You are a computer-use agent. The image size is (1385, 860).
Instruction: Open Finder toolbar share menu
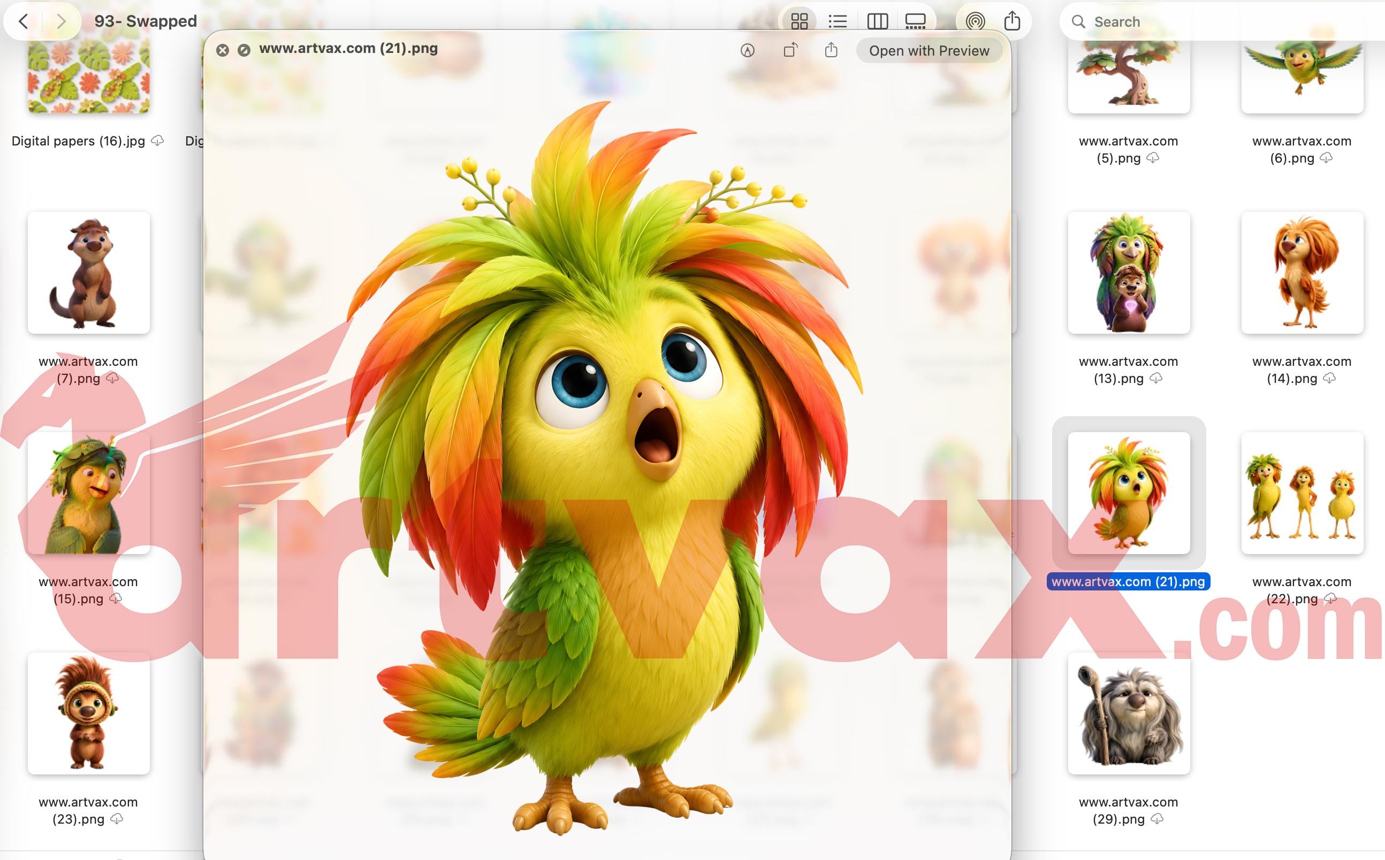pos(1011,21)
